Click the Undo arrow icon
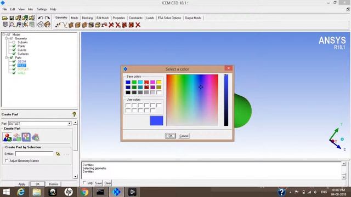 (x=41, y=18)
